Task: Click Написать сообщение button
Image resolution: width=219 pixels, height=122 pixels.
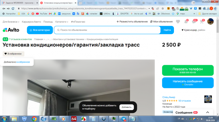Action: click(x=188, y=83)
